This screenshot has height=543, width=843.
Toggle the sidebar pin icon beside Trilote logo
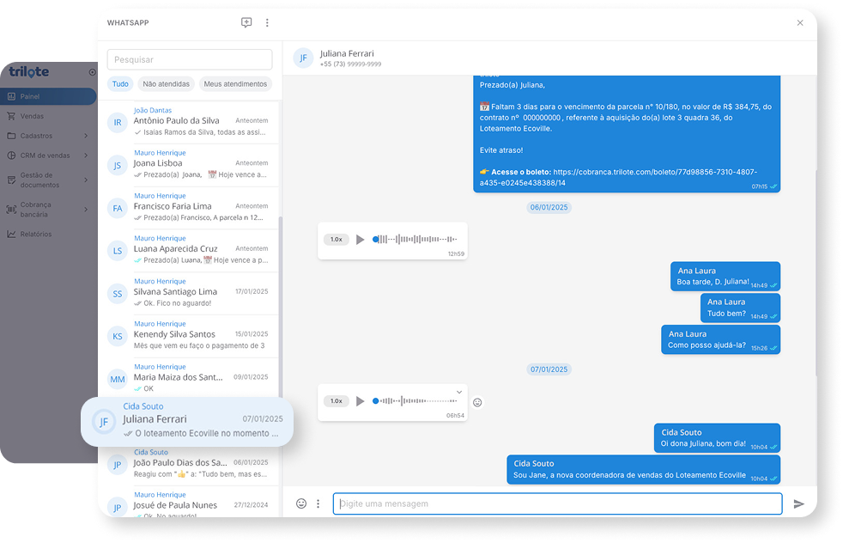(x=92, y=72)
